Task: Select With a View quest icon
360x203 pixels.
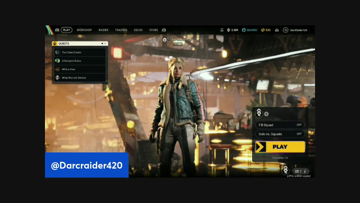Action: [57, 69]
